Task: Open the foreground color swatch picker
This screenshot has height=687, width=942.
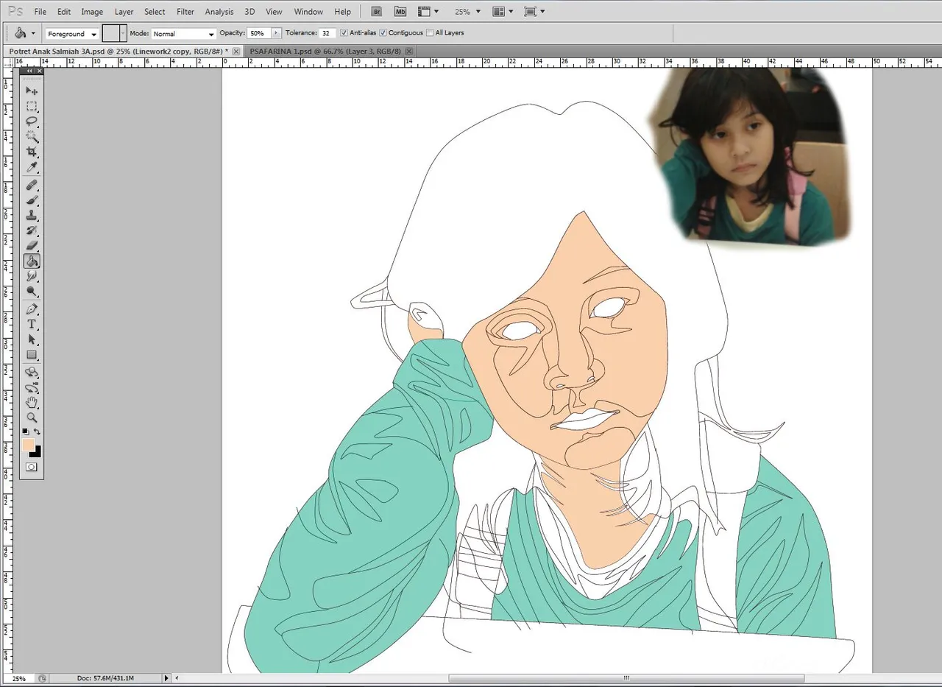Action: coord(28,444)
